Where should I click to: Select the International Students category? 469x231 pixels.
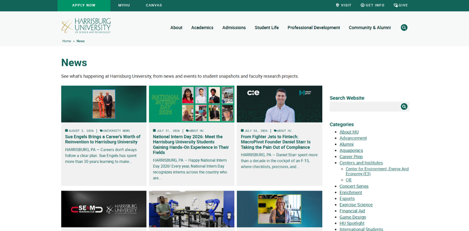tap(361, 229)
